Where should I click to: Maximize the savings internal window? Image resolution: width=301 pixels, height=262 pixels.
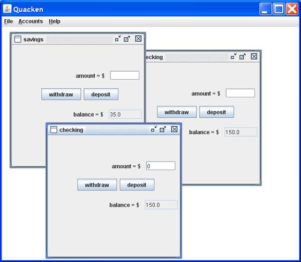coord(127,39)
